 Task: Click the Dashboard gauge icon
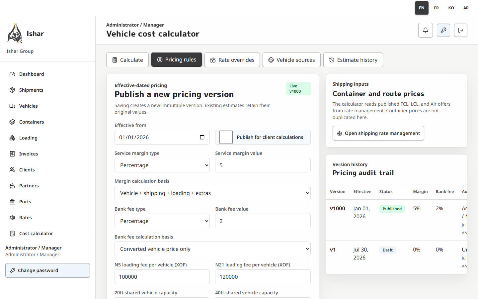click(x=12, y=74)
